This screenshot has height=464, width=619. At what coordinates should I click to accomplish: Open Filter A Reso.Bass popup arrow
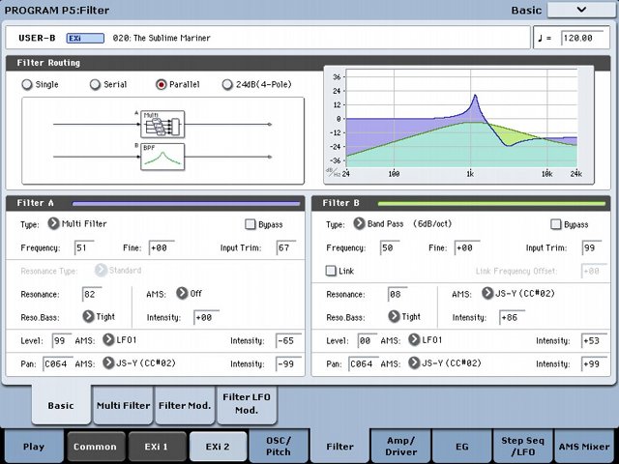coord(88,316)
